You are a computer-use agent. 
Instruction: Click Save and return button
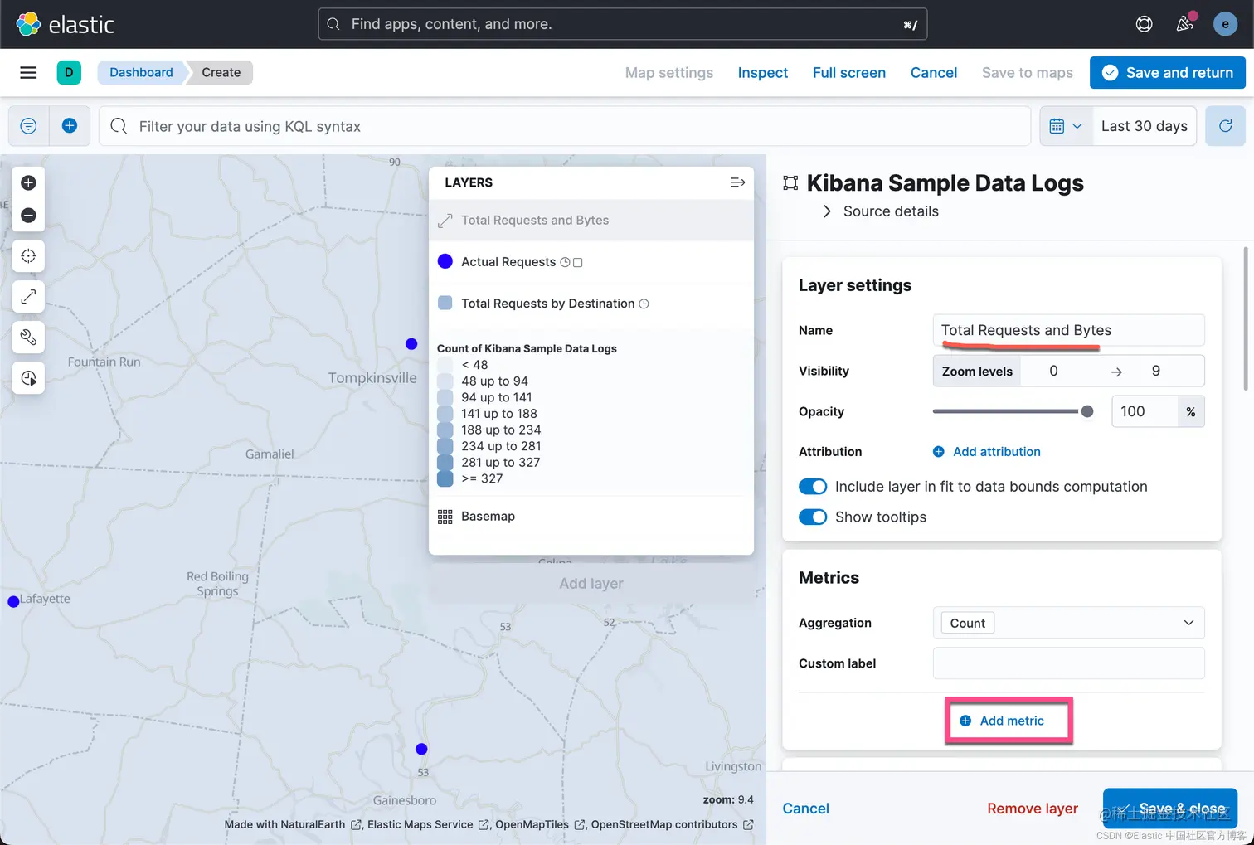coord(1168,73)
